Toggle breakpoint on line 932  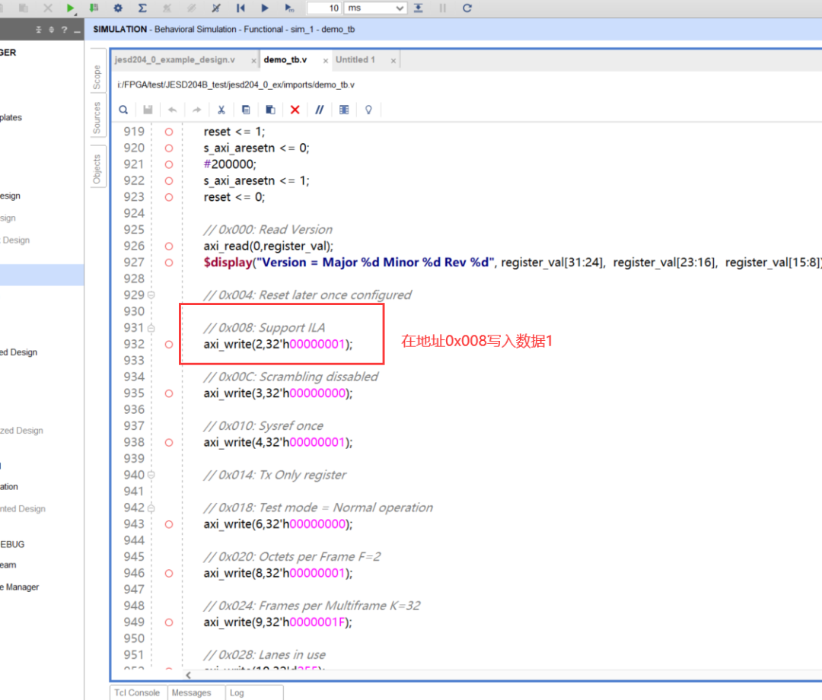(169, 344)
